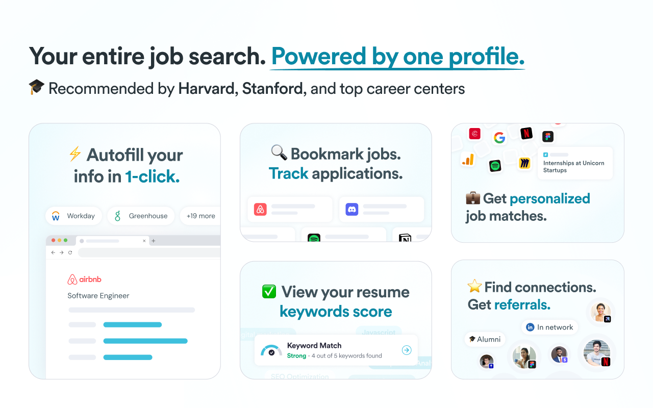
Task: Click the Alumni tag
Action: click(485, 339)
